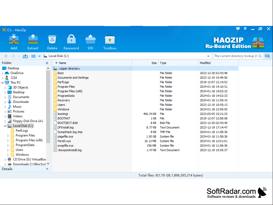
Task: Create SFX archive with SFX icon
Action: click(x=90, y=39)
